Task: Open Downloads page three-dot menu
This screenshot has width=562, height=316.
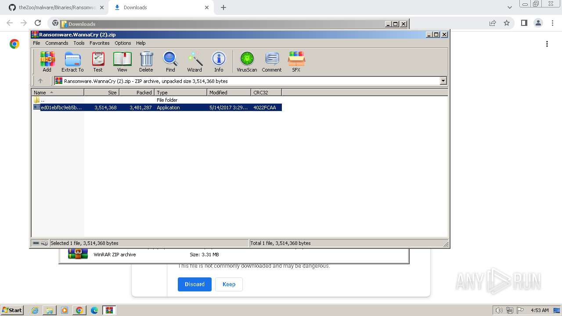Action: tap(547, 44)
